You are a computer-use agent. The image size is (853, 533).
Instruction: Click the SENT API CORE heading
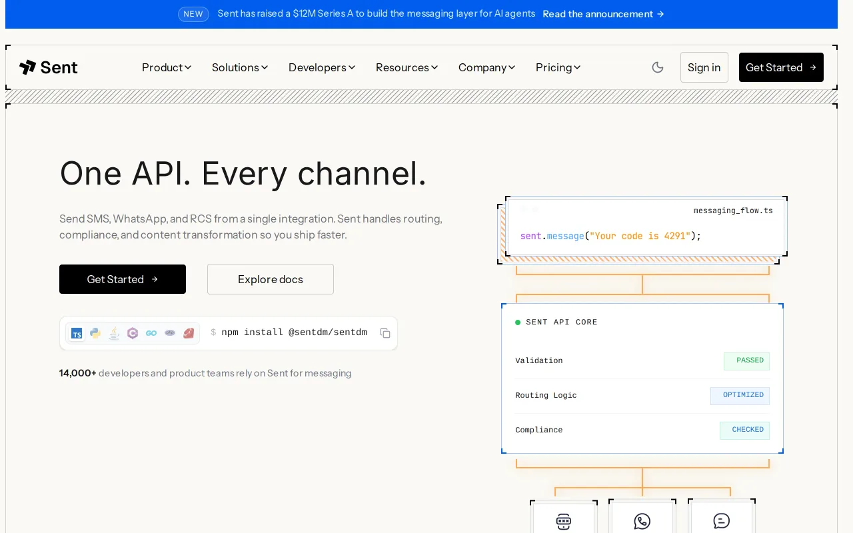562,322
